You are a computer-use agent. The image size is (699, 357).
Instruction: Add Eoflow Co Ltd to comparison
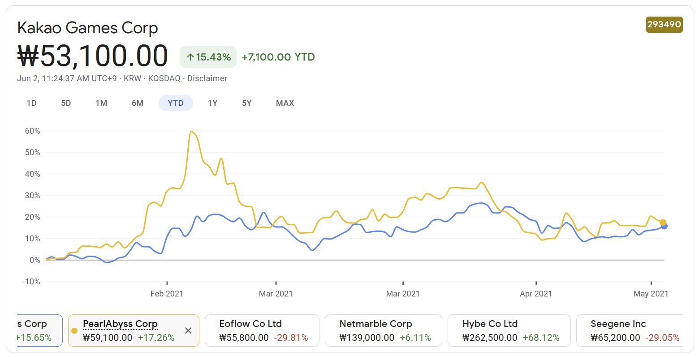pyautogui.click(x=262, y=331)
